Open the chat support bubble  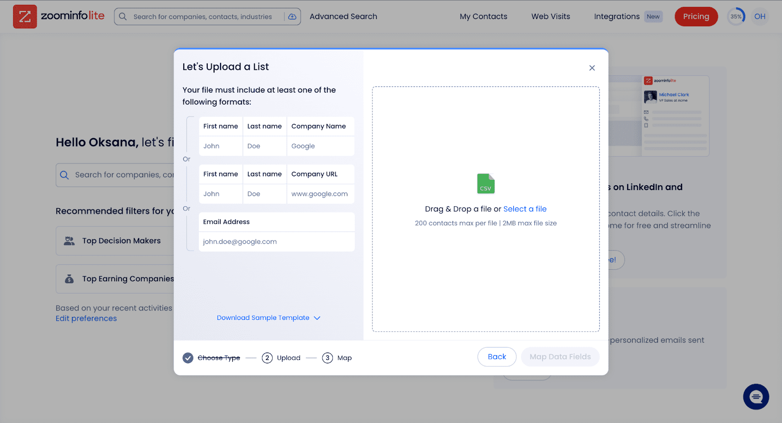pyautogui.click(x=756, y=397)
